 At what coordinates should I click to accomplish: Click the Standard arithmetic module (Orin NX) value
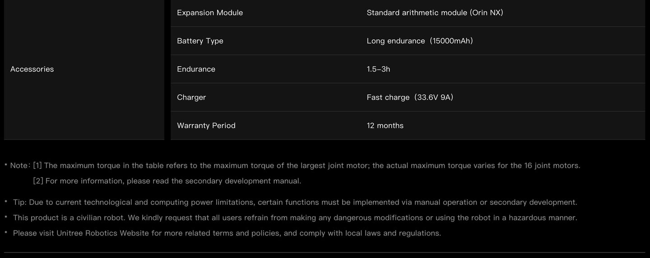pos(434,13)
